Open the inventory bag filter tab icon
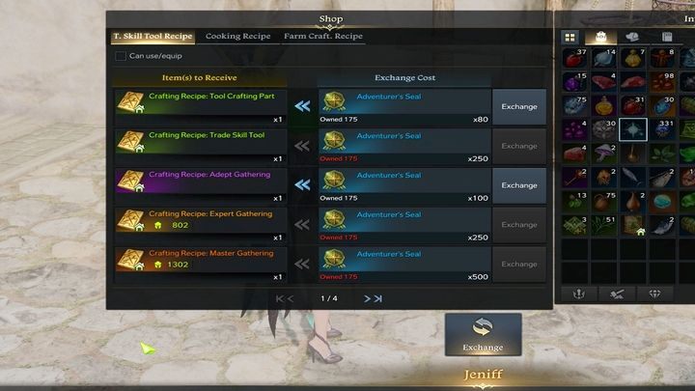This screenshot has height=391, width=695. click(601, 38)
